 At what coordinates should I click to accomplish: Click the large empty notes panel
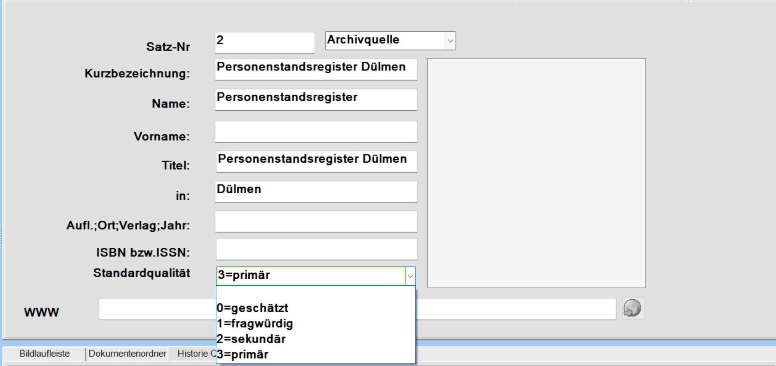(x=536, y=173)
